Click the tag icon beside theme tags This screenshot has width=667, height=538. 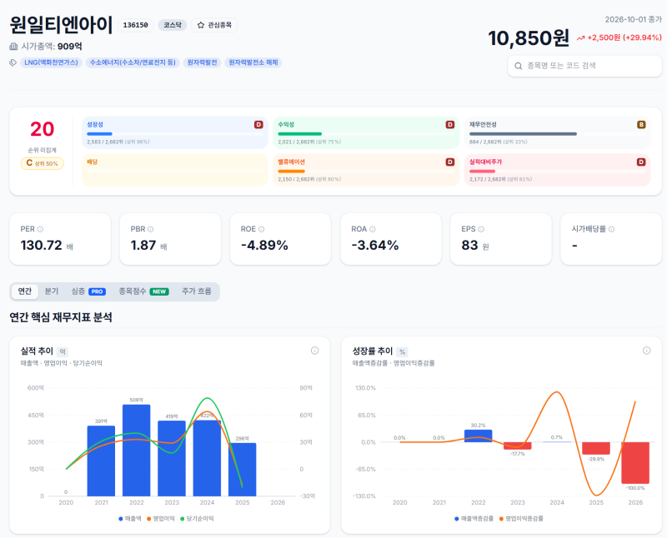pos(13,62)
